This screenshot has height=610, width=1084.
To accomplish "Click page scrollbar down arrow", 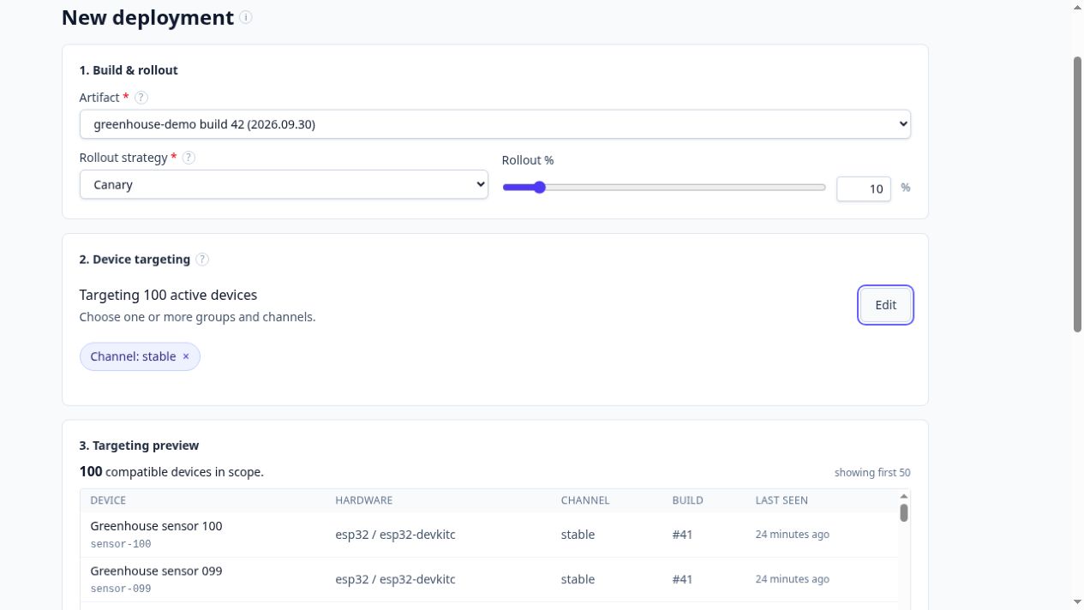I will (x=1077, y=602).
